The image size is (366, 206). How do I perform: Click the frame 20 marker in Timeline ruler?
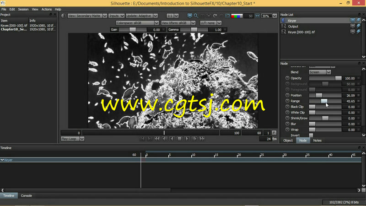[x=238, y=155]
